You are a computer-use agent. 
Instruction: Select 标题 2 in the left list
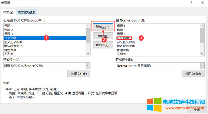[x=45, y=30]
